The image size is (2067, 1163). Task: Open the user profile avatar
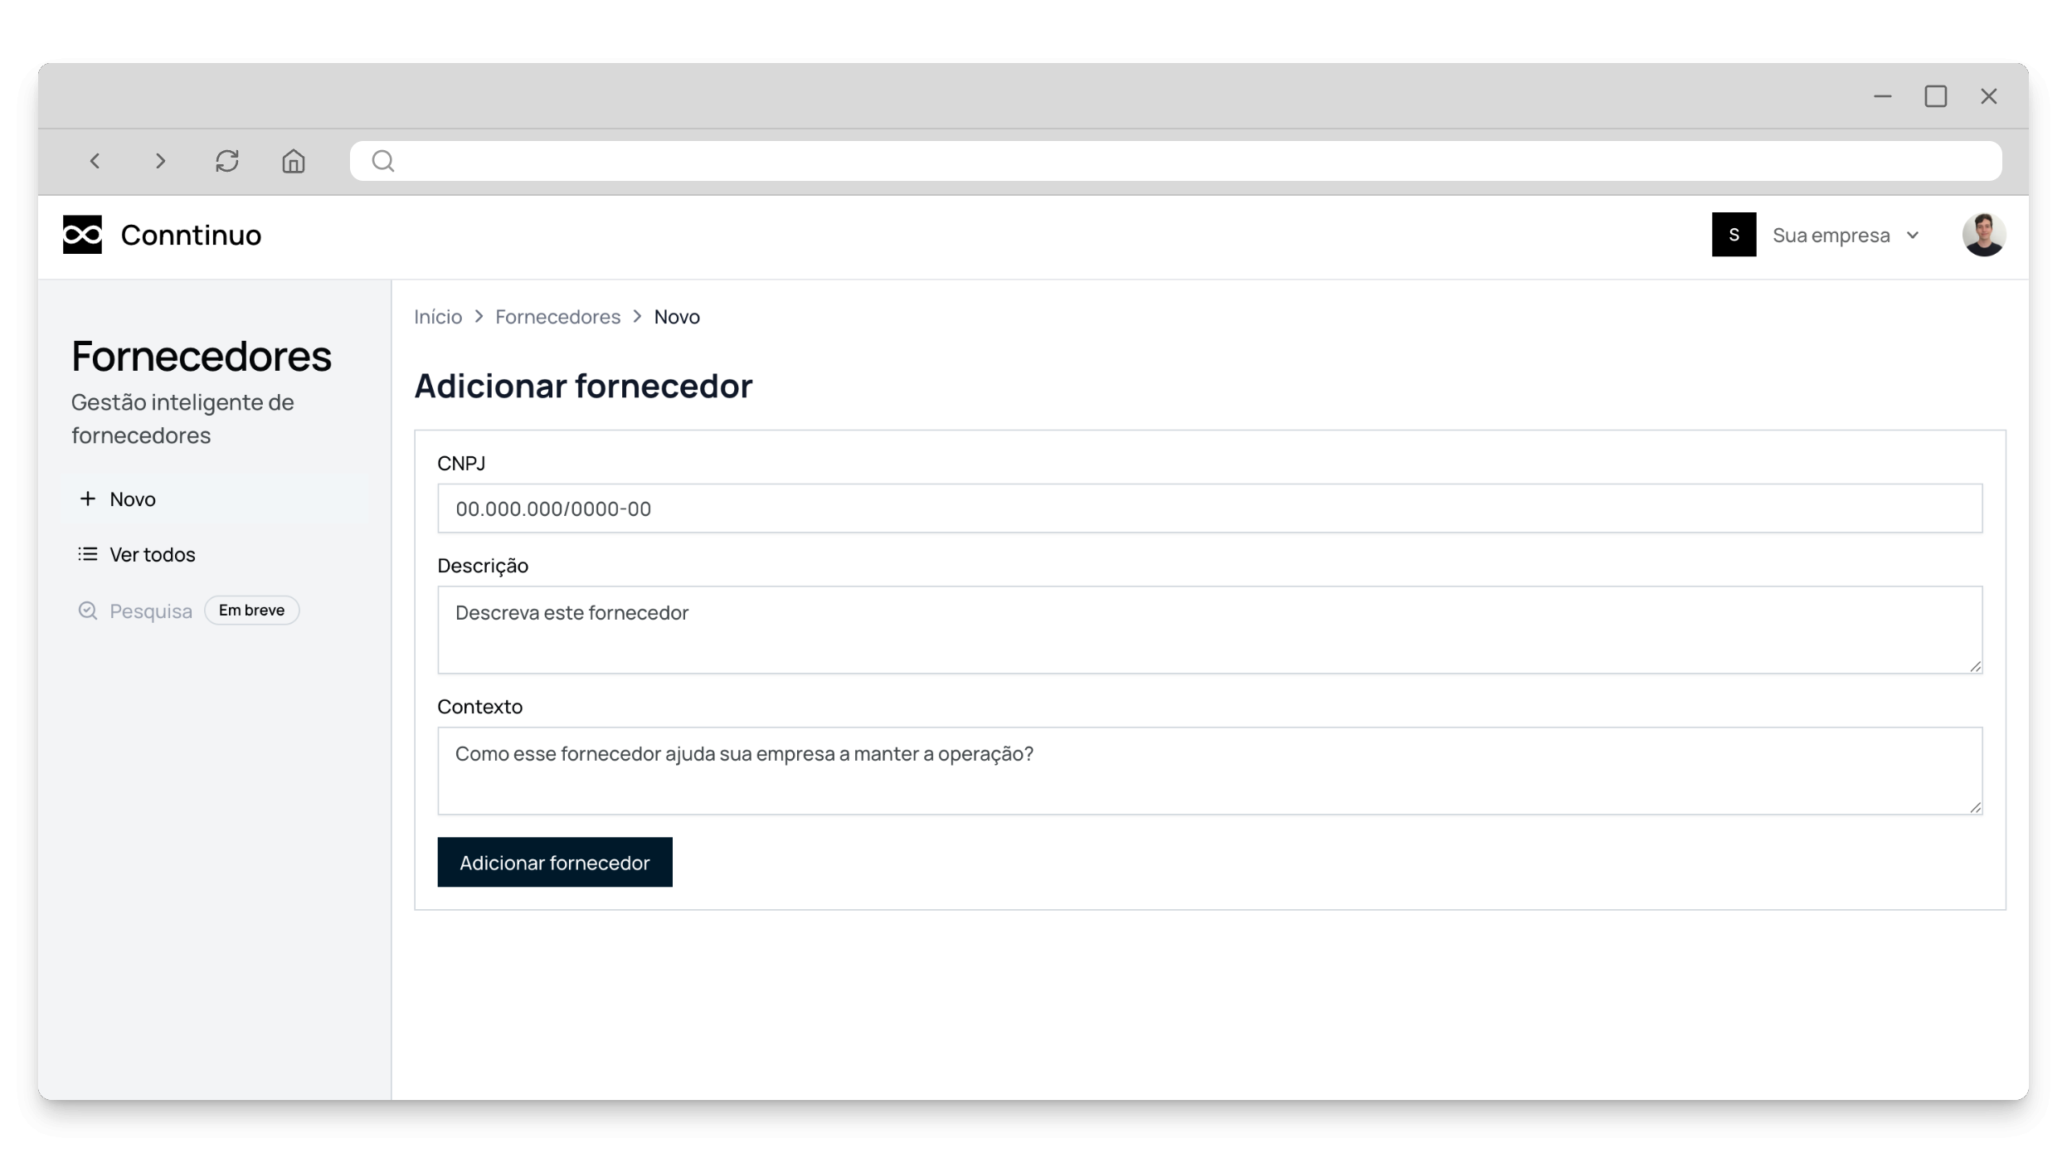tap(1983, 235)
